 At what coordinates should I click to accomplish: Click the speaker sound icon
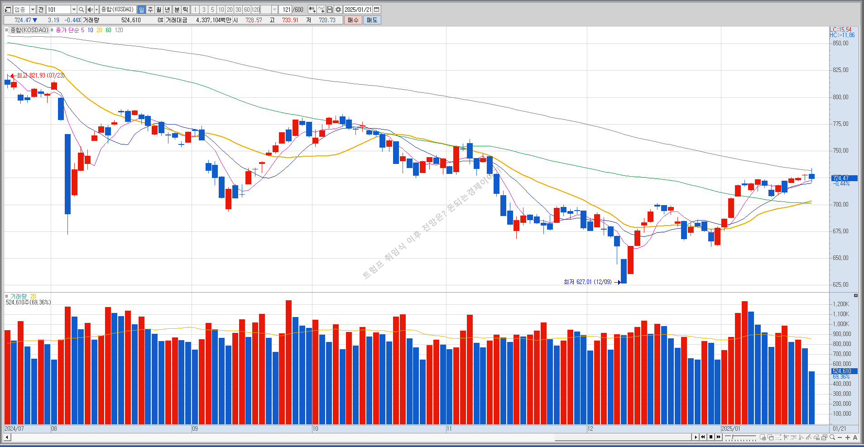pos(90,10)
